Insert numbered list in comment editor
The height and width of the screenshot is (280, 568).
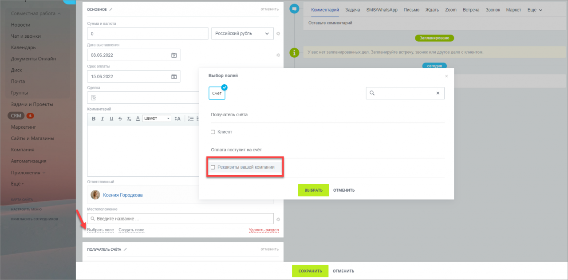[x=191, y=118]
